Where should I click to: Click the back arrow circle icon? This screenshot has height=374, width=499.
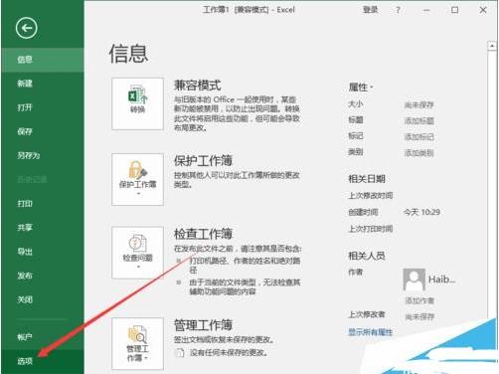[26, 28]
